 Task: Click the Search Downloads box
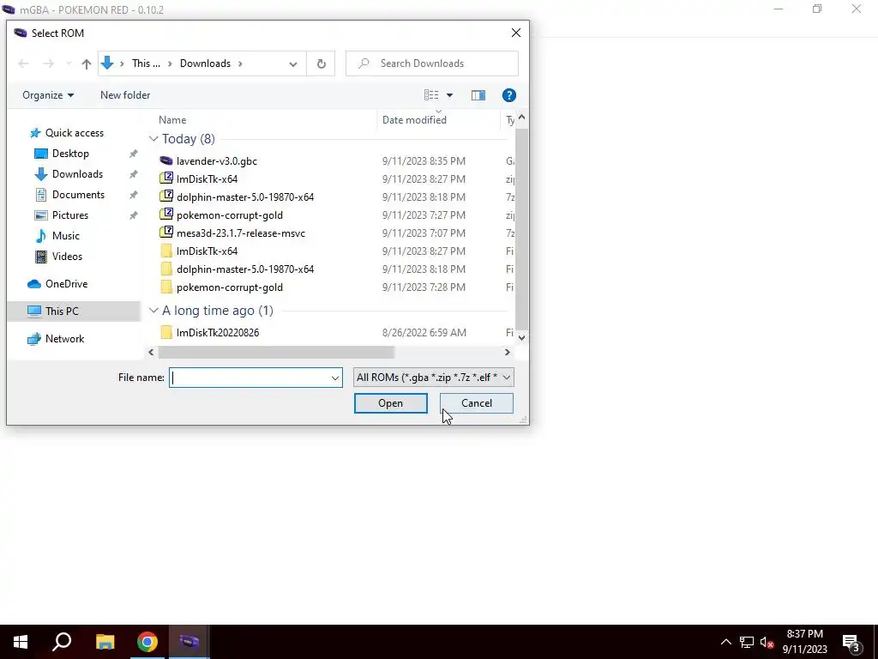pos(432,63)
